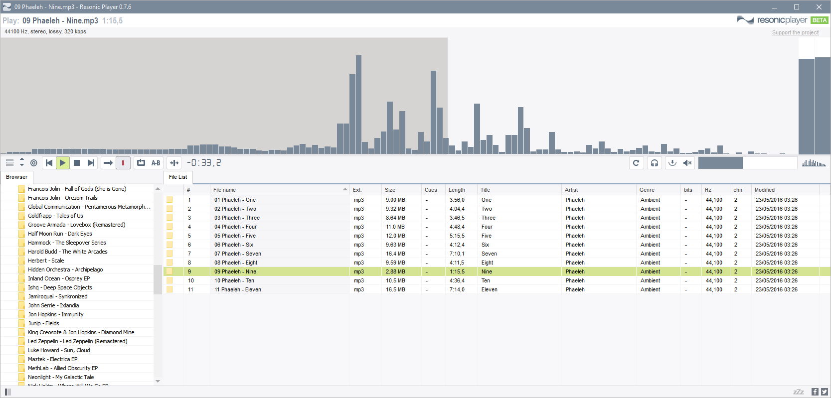
Task: Click the -0:33,2 time display
Action: 204,163
